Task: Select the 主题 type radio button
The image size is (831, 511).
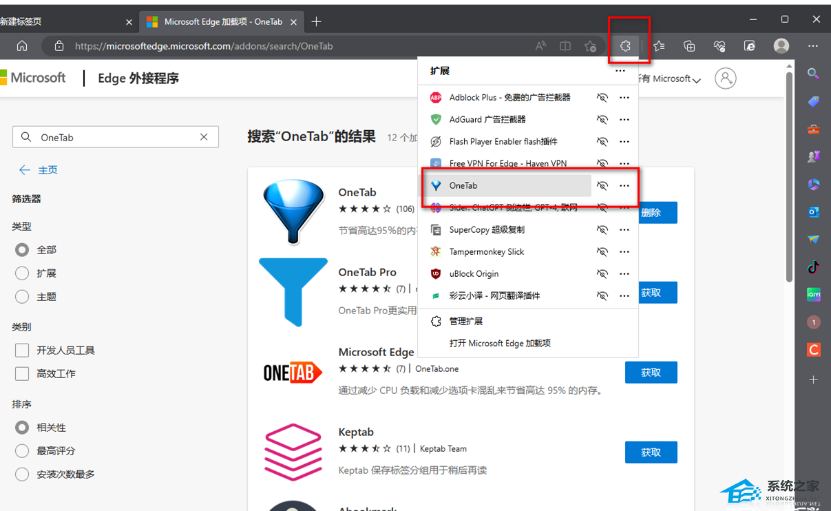Action: click(22, 297)
